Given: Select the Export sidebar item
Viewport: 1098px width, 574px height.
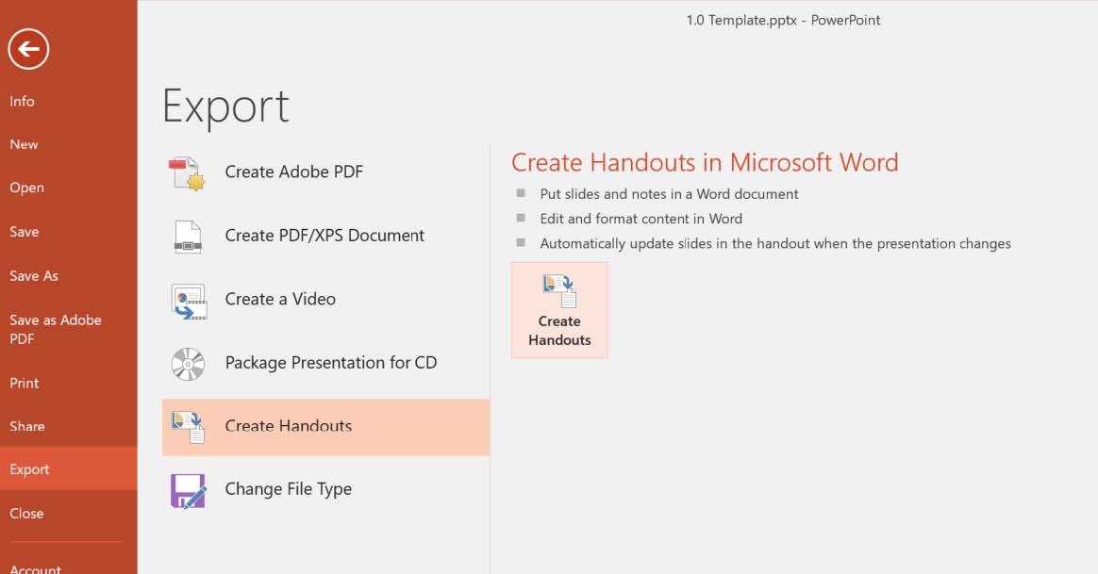Looking at the screenshot, I should pos(30,469).
